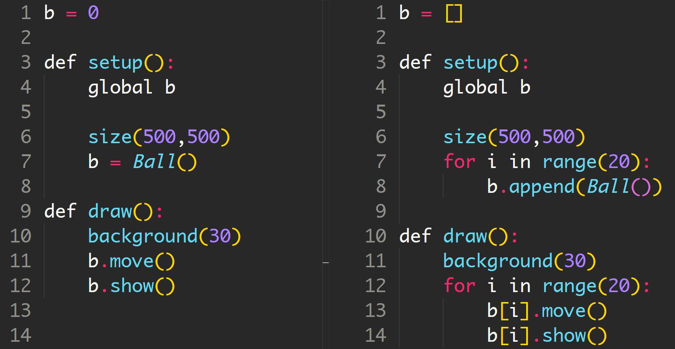This screenshot has height=349, width=675.
Task: Click 'background' call in left pane
Action: click(x=143, y=236)
